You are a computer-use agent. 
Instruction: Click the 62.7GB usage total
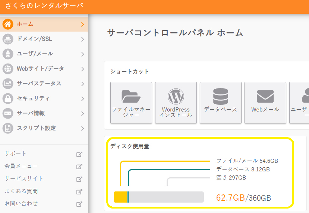point(230,198)
